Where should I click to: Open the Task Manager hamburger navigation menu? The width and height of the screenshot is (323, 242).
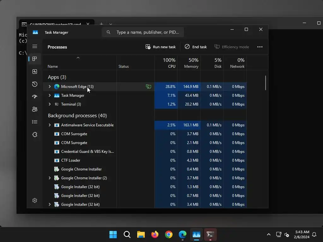(x=35, y=46)
